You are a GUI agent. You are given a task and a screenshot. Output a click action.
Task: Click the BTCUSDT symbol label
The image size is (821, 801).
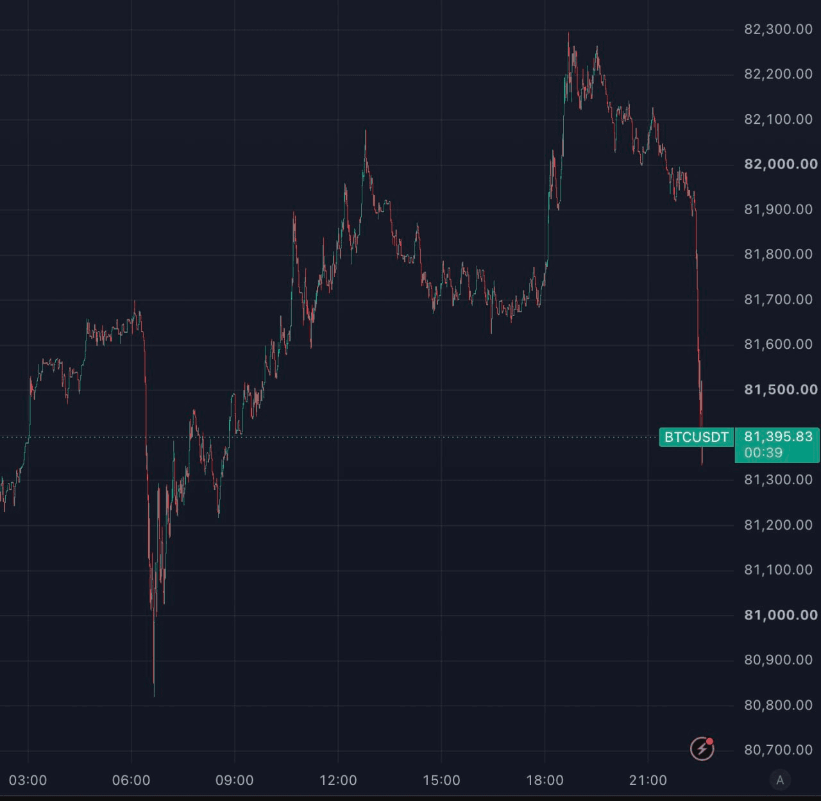point(696,437)
